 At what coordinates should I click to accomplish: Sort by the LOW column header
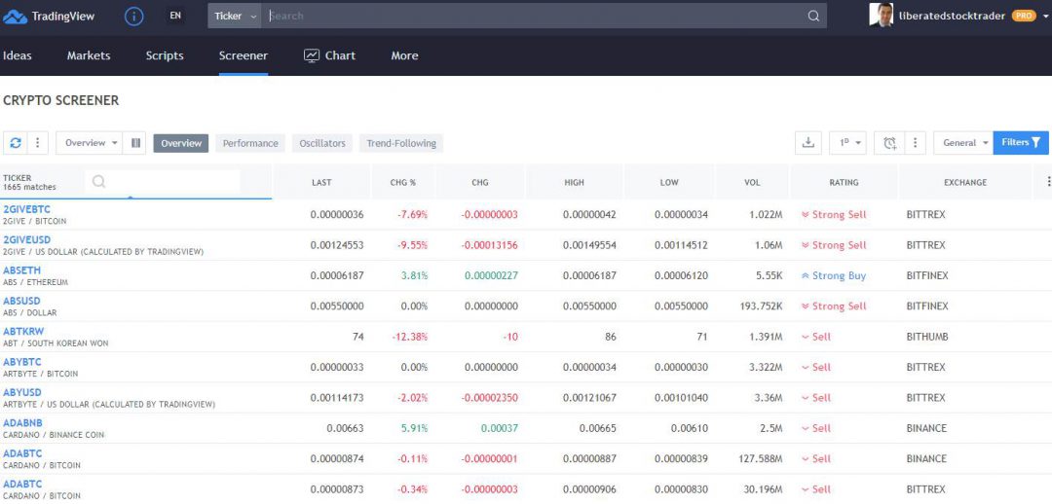pyautogui.click(x=669, y=182)
